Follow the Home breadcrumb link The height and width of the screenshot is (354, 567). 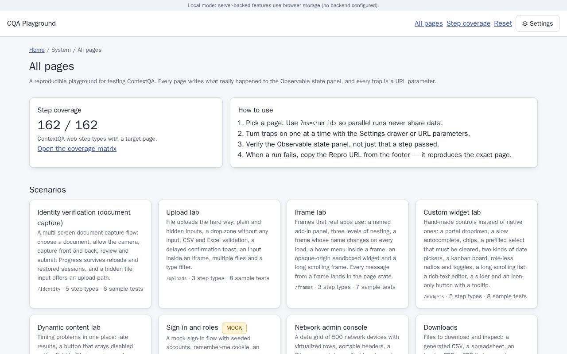[x=37, y=50]
